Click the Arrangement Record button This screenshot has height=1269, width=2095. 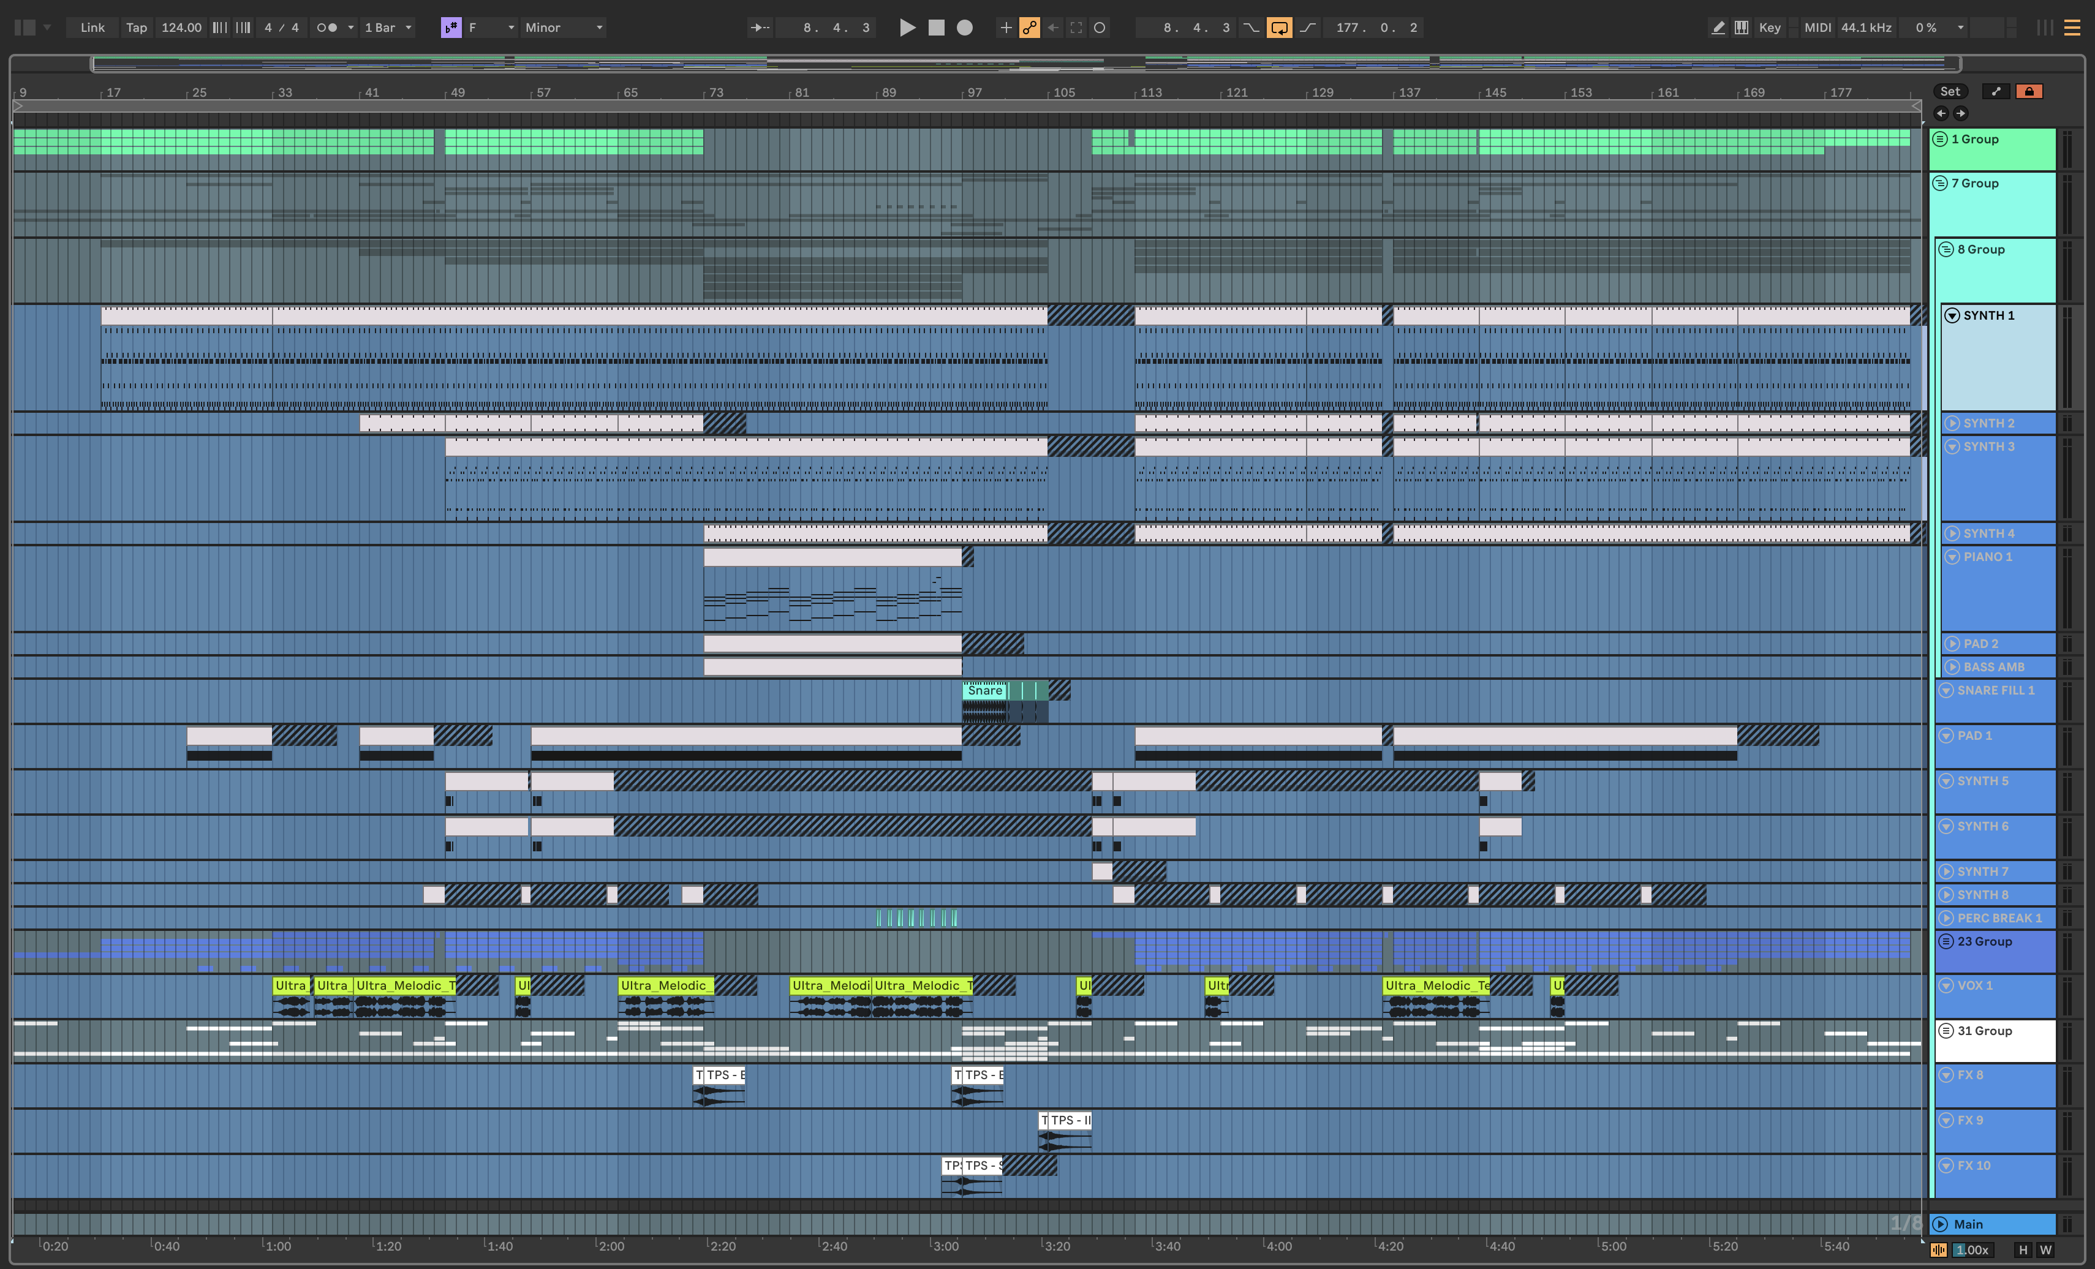click(964, 27)
